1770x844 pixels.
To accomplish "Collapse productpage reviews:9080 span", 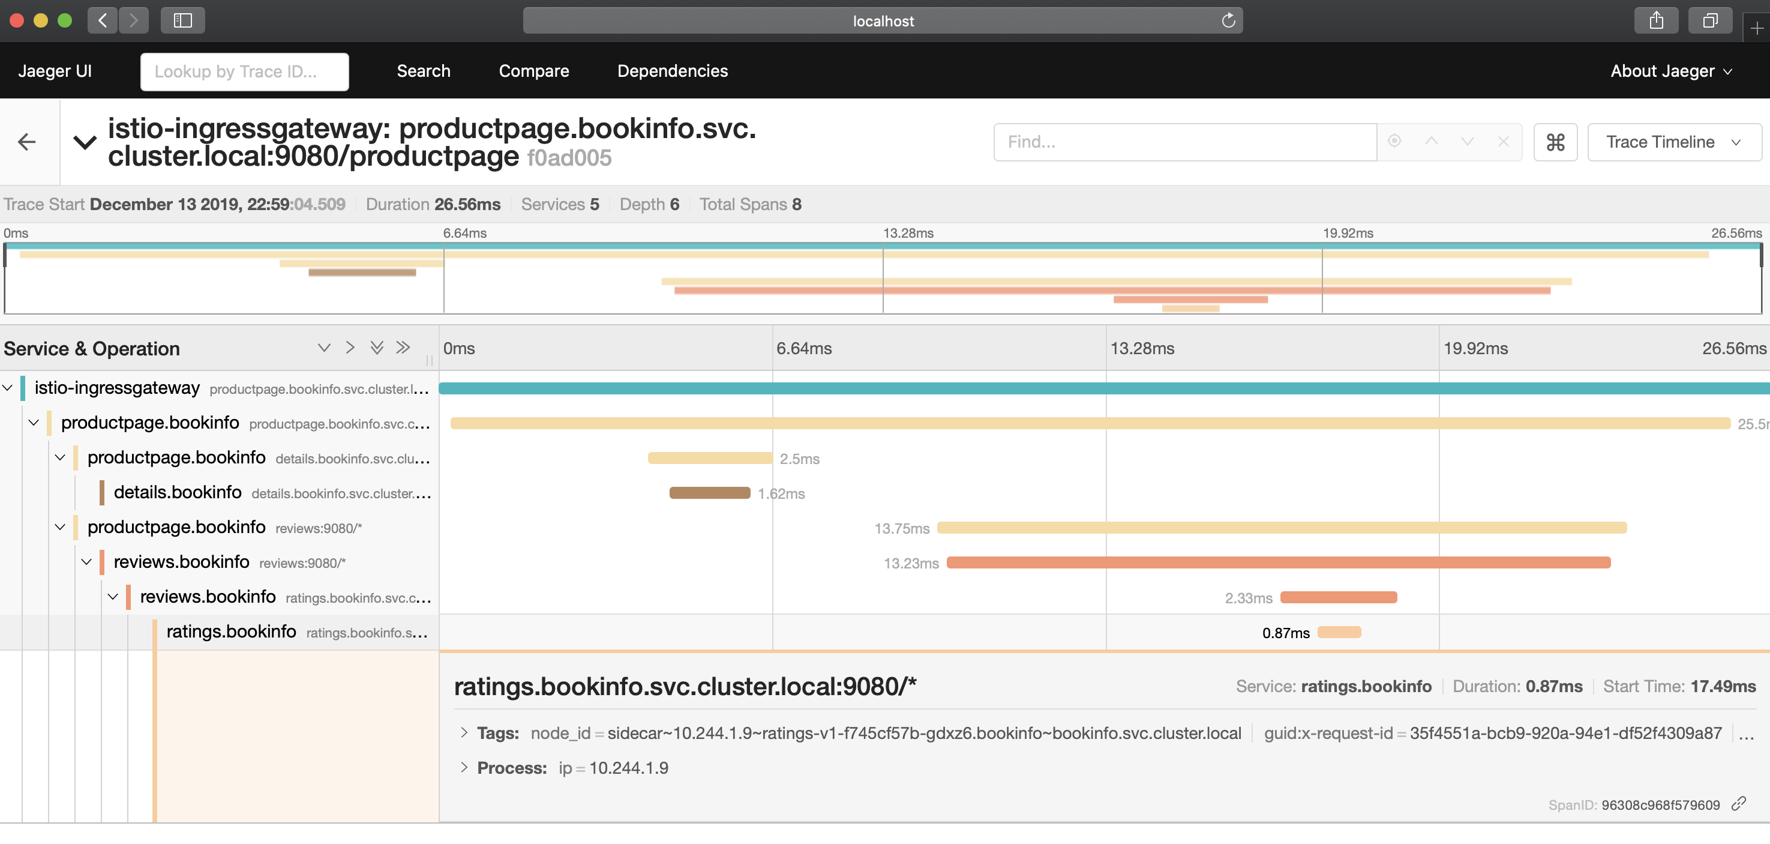I will point(61,527).
